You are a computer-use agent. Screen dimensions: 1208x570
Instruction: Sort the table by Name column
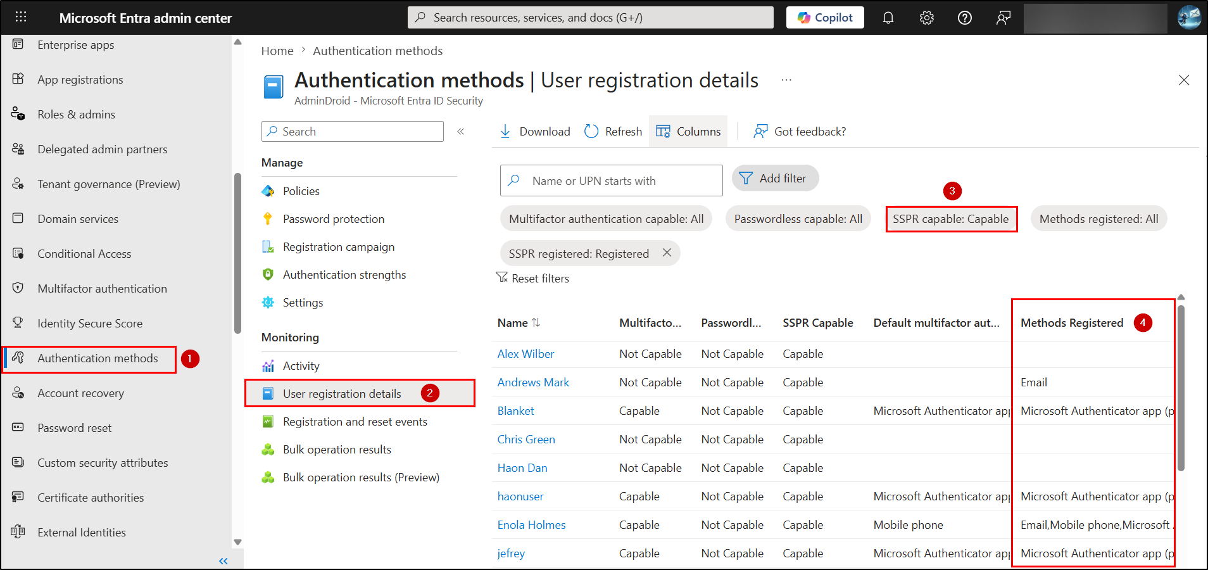click(x=519, y=323)
